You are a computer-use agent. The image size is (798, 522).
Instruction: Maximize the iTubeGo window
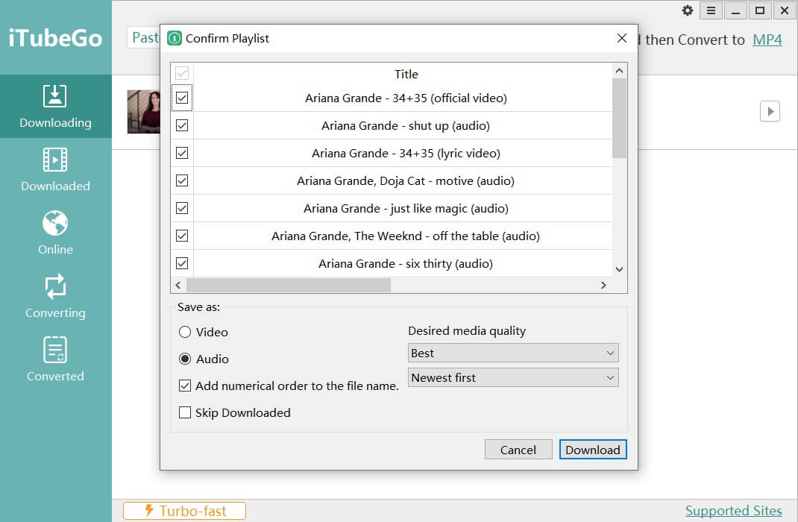pos(760,10)
